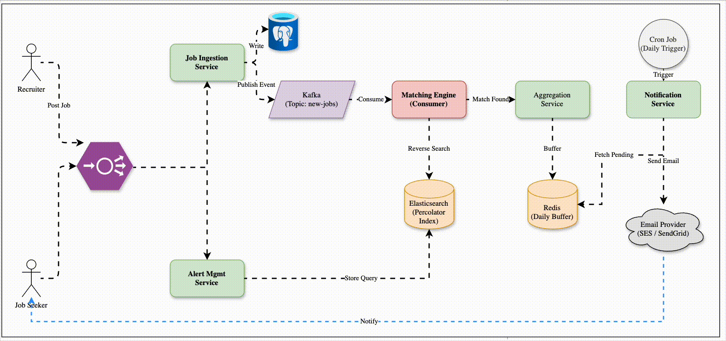
Task: Select the PostgreSQL database icon
Action: [283, 31]
